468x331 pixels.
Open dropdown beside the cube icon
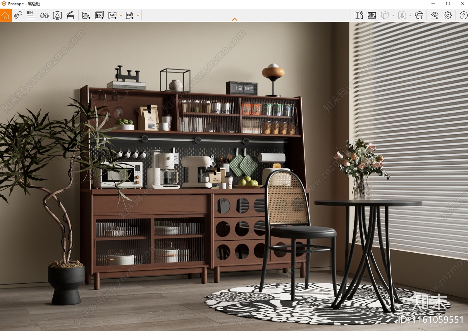(x=393, y=15)
